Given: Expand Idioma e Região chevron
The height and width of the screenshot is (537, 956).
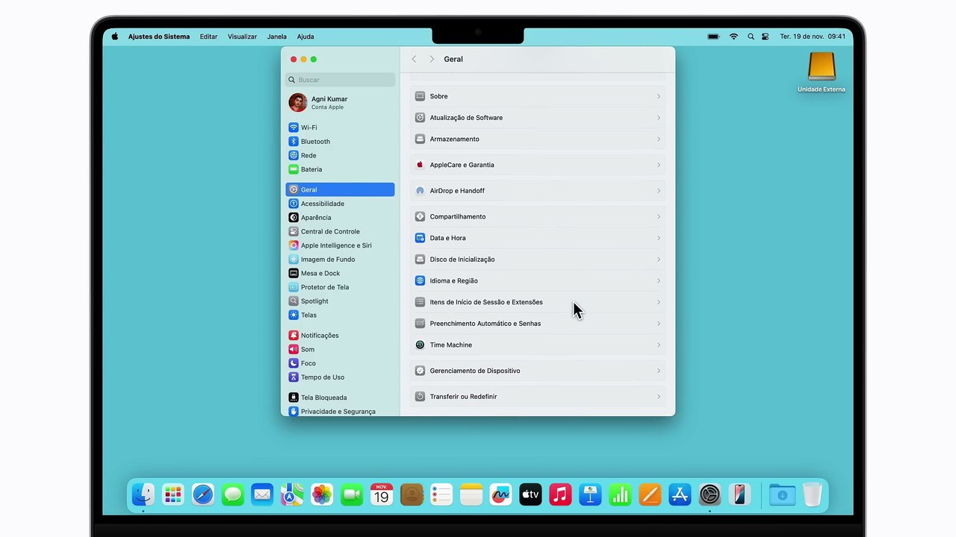Looking at the screenshot, I should (x=658, y=280).
